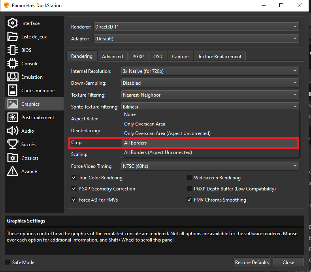Viewport: 311px width, 272px height.
Task: Choose Only Overscan Area option
Action: (210, 124)
